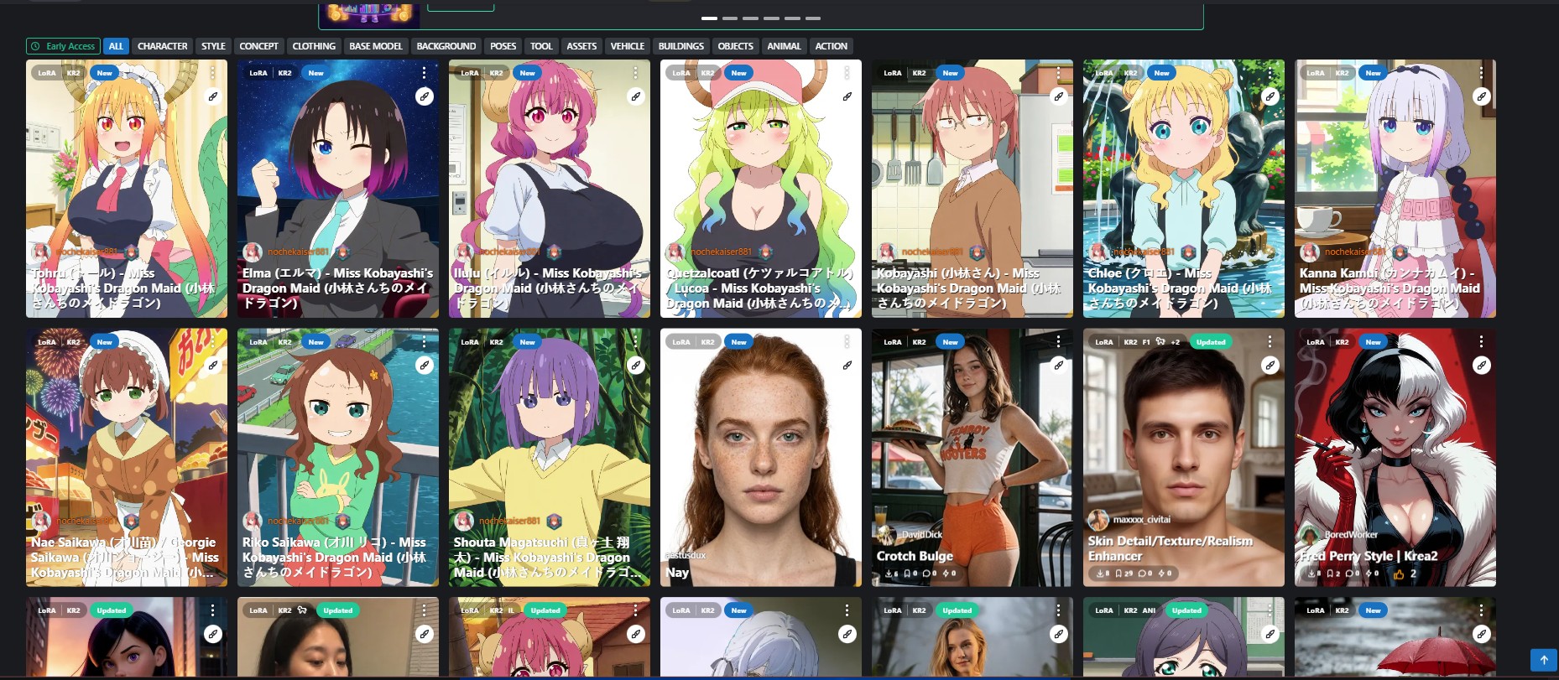The height and width of the screenshot is (680, 1559).
Task: Click the link icon on the Skin Detail card
Action: (1270, 366)
